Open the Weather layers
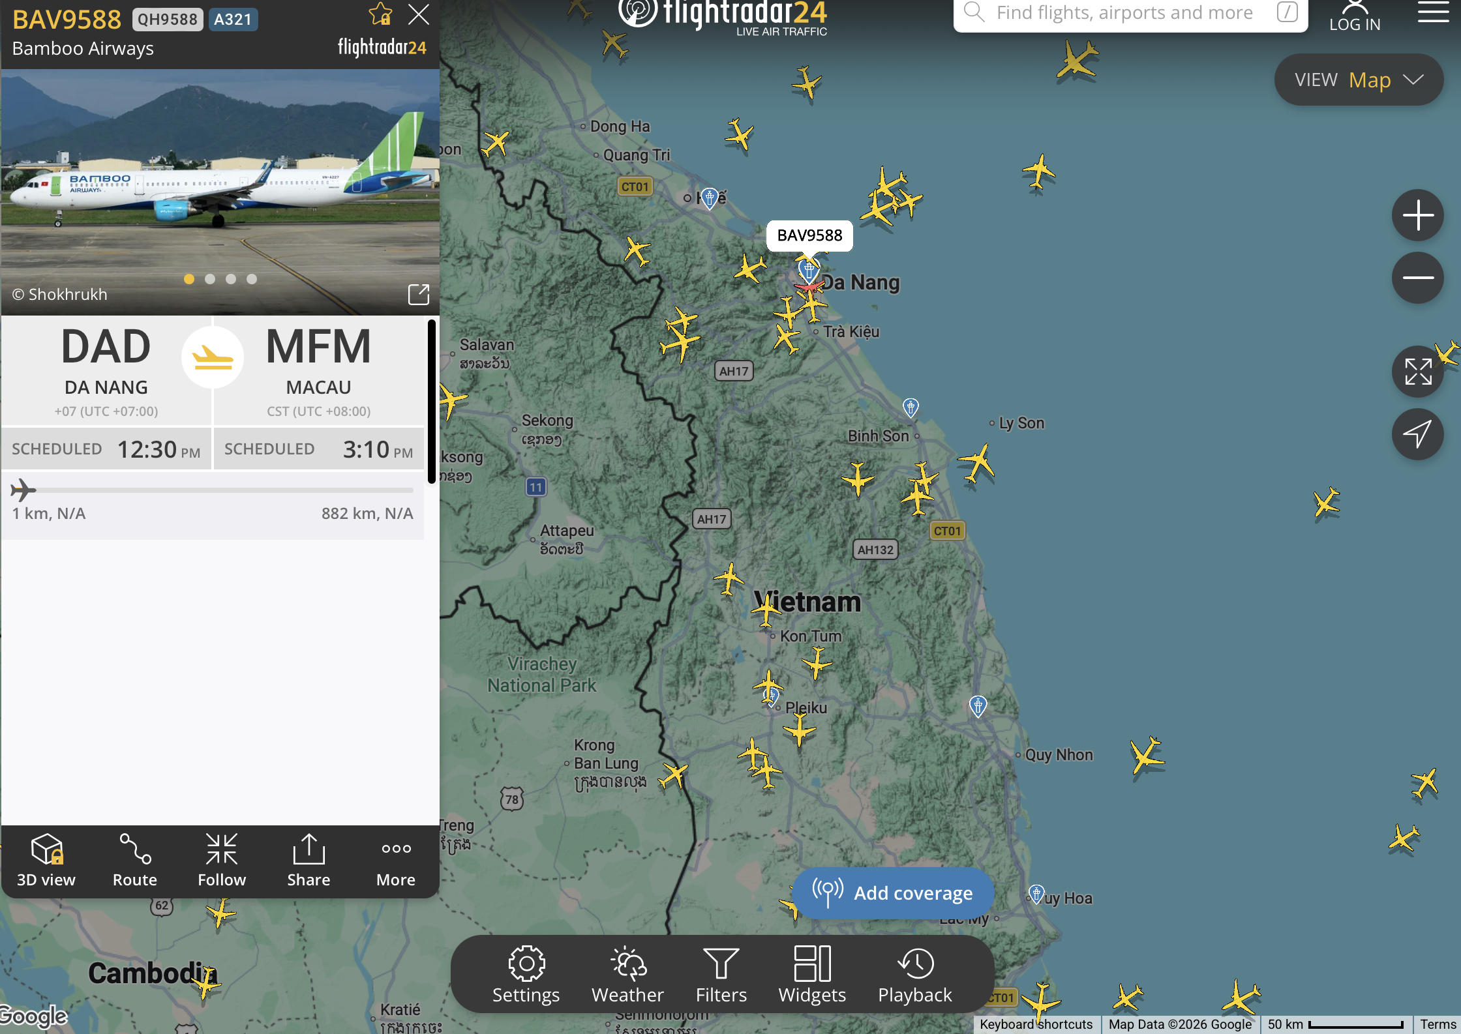 click(627, 975)
